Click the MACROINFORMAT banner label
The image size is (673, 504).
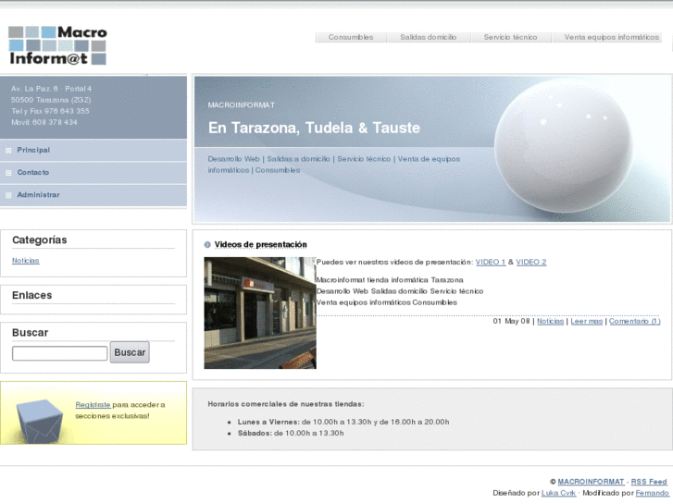pos(242,105)
